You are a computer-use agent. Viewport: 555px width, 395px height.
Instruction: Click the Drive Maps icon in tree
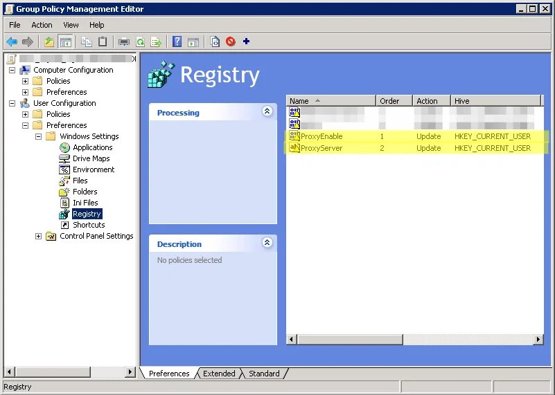64,158
